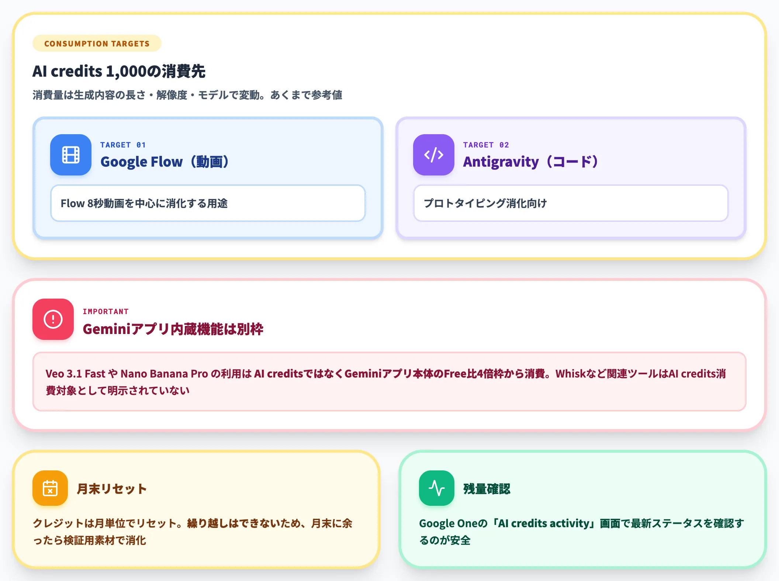Click the 消費量は生成内容の長さ subtitle text
This screenshot has height=581, width=779.
point(187,95)
